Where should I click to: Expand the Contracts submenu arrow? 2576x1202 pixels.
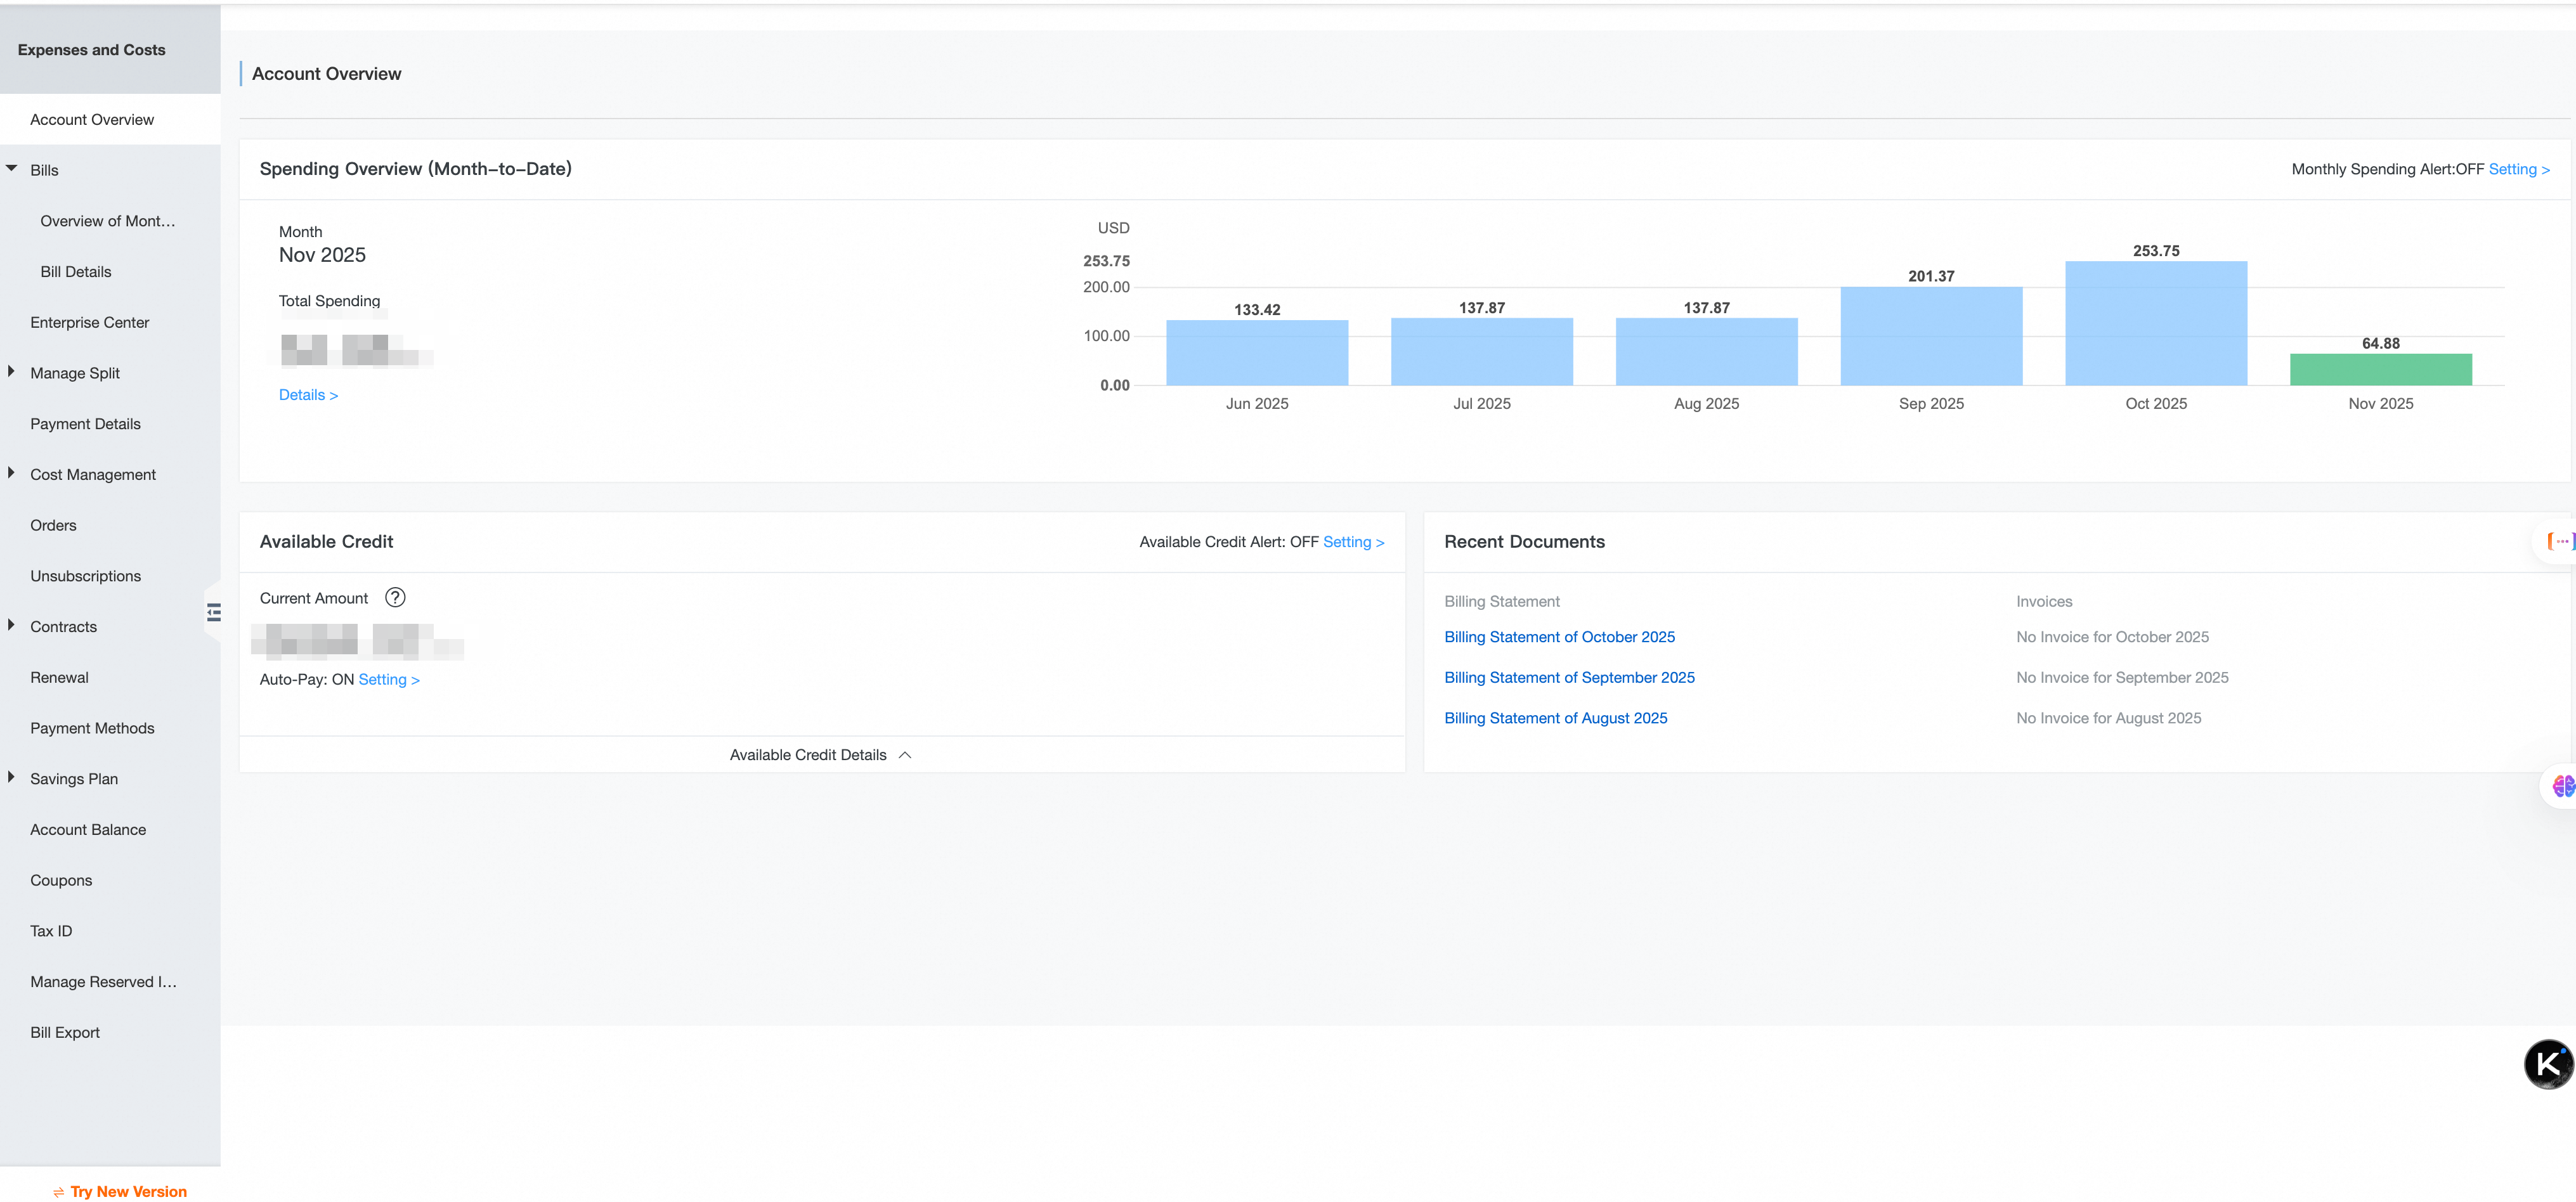(12, 625)
